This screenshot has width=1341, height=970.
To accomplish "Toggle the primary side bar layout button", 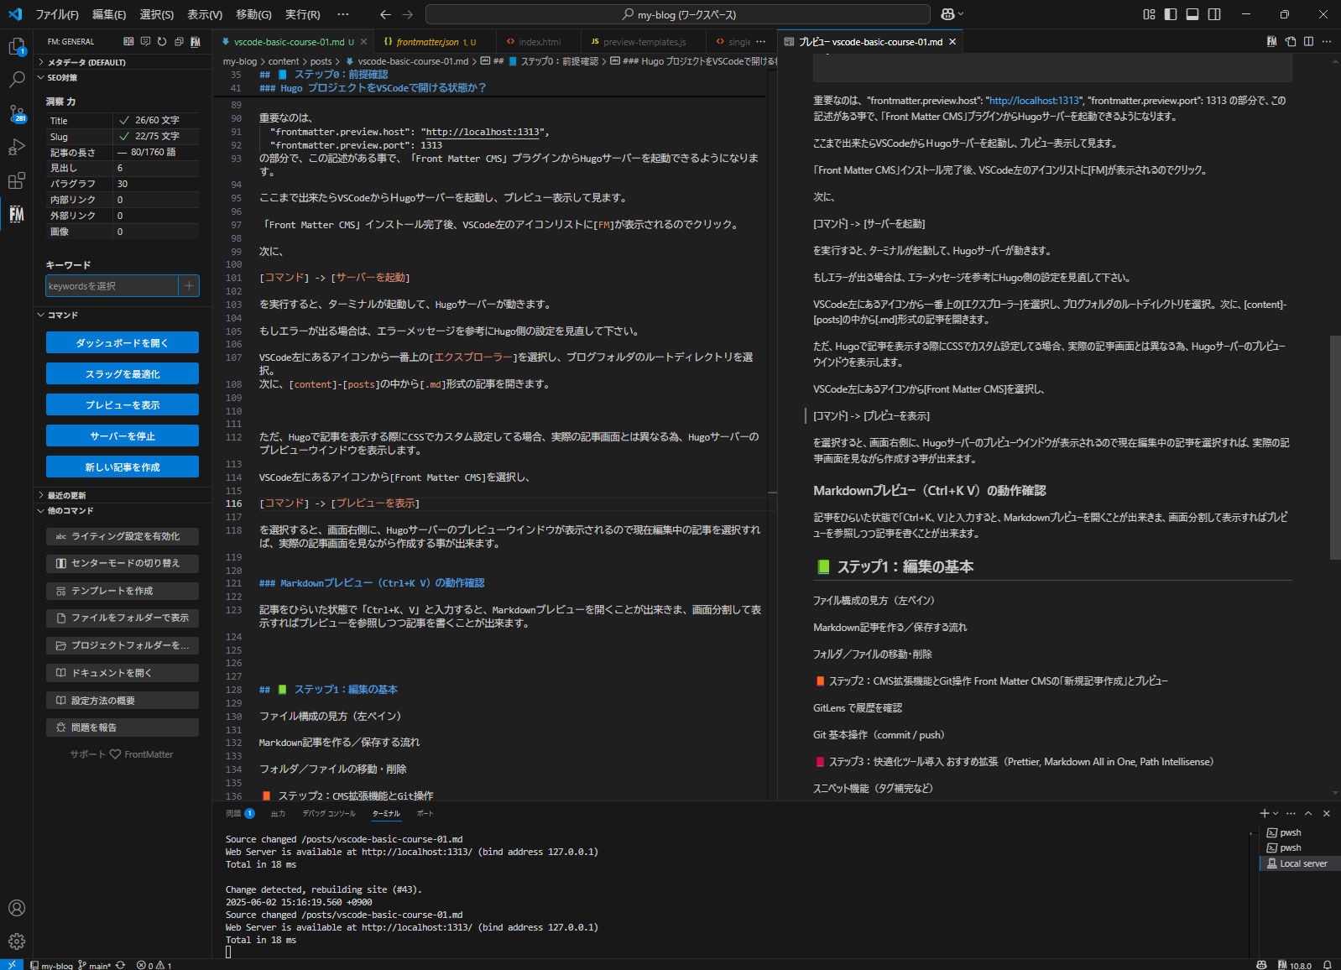I will [1171, 14].
